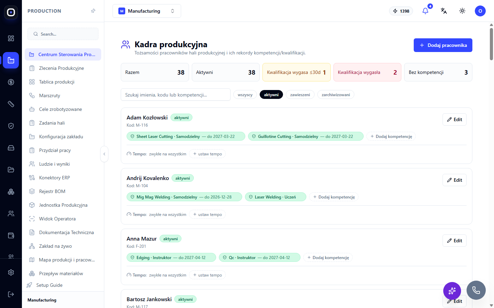Screen dimensions: 494x308
Task: Open the notifications bell
Action: click(425, 11)
